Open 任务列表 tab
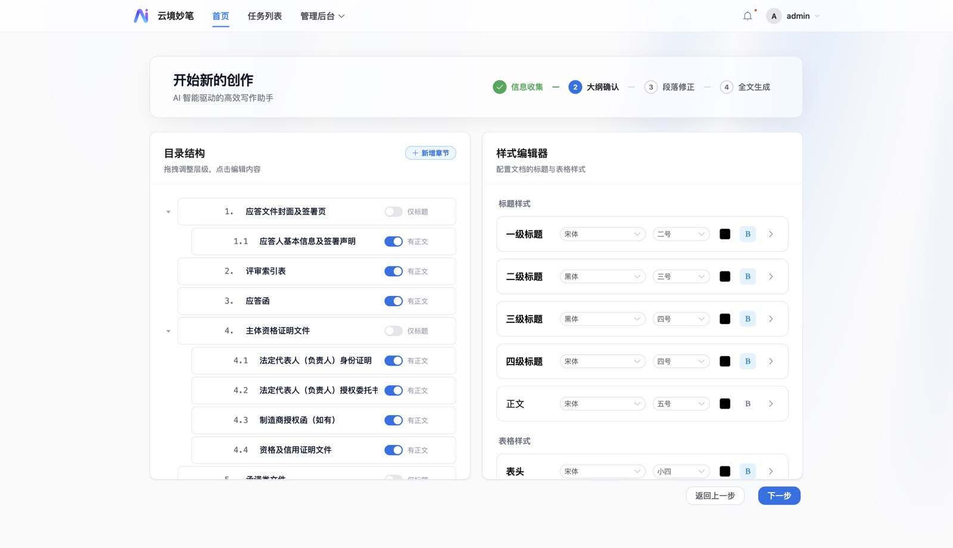The height and width of the screenshot is (548, 953). click(264, 16)
